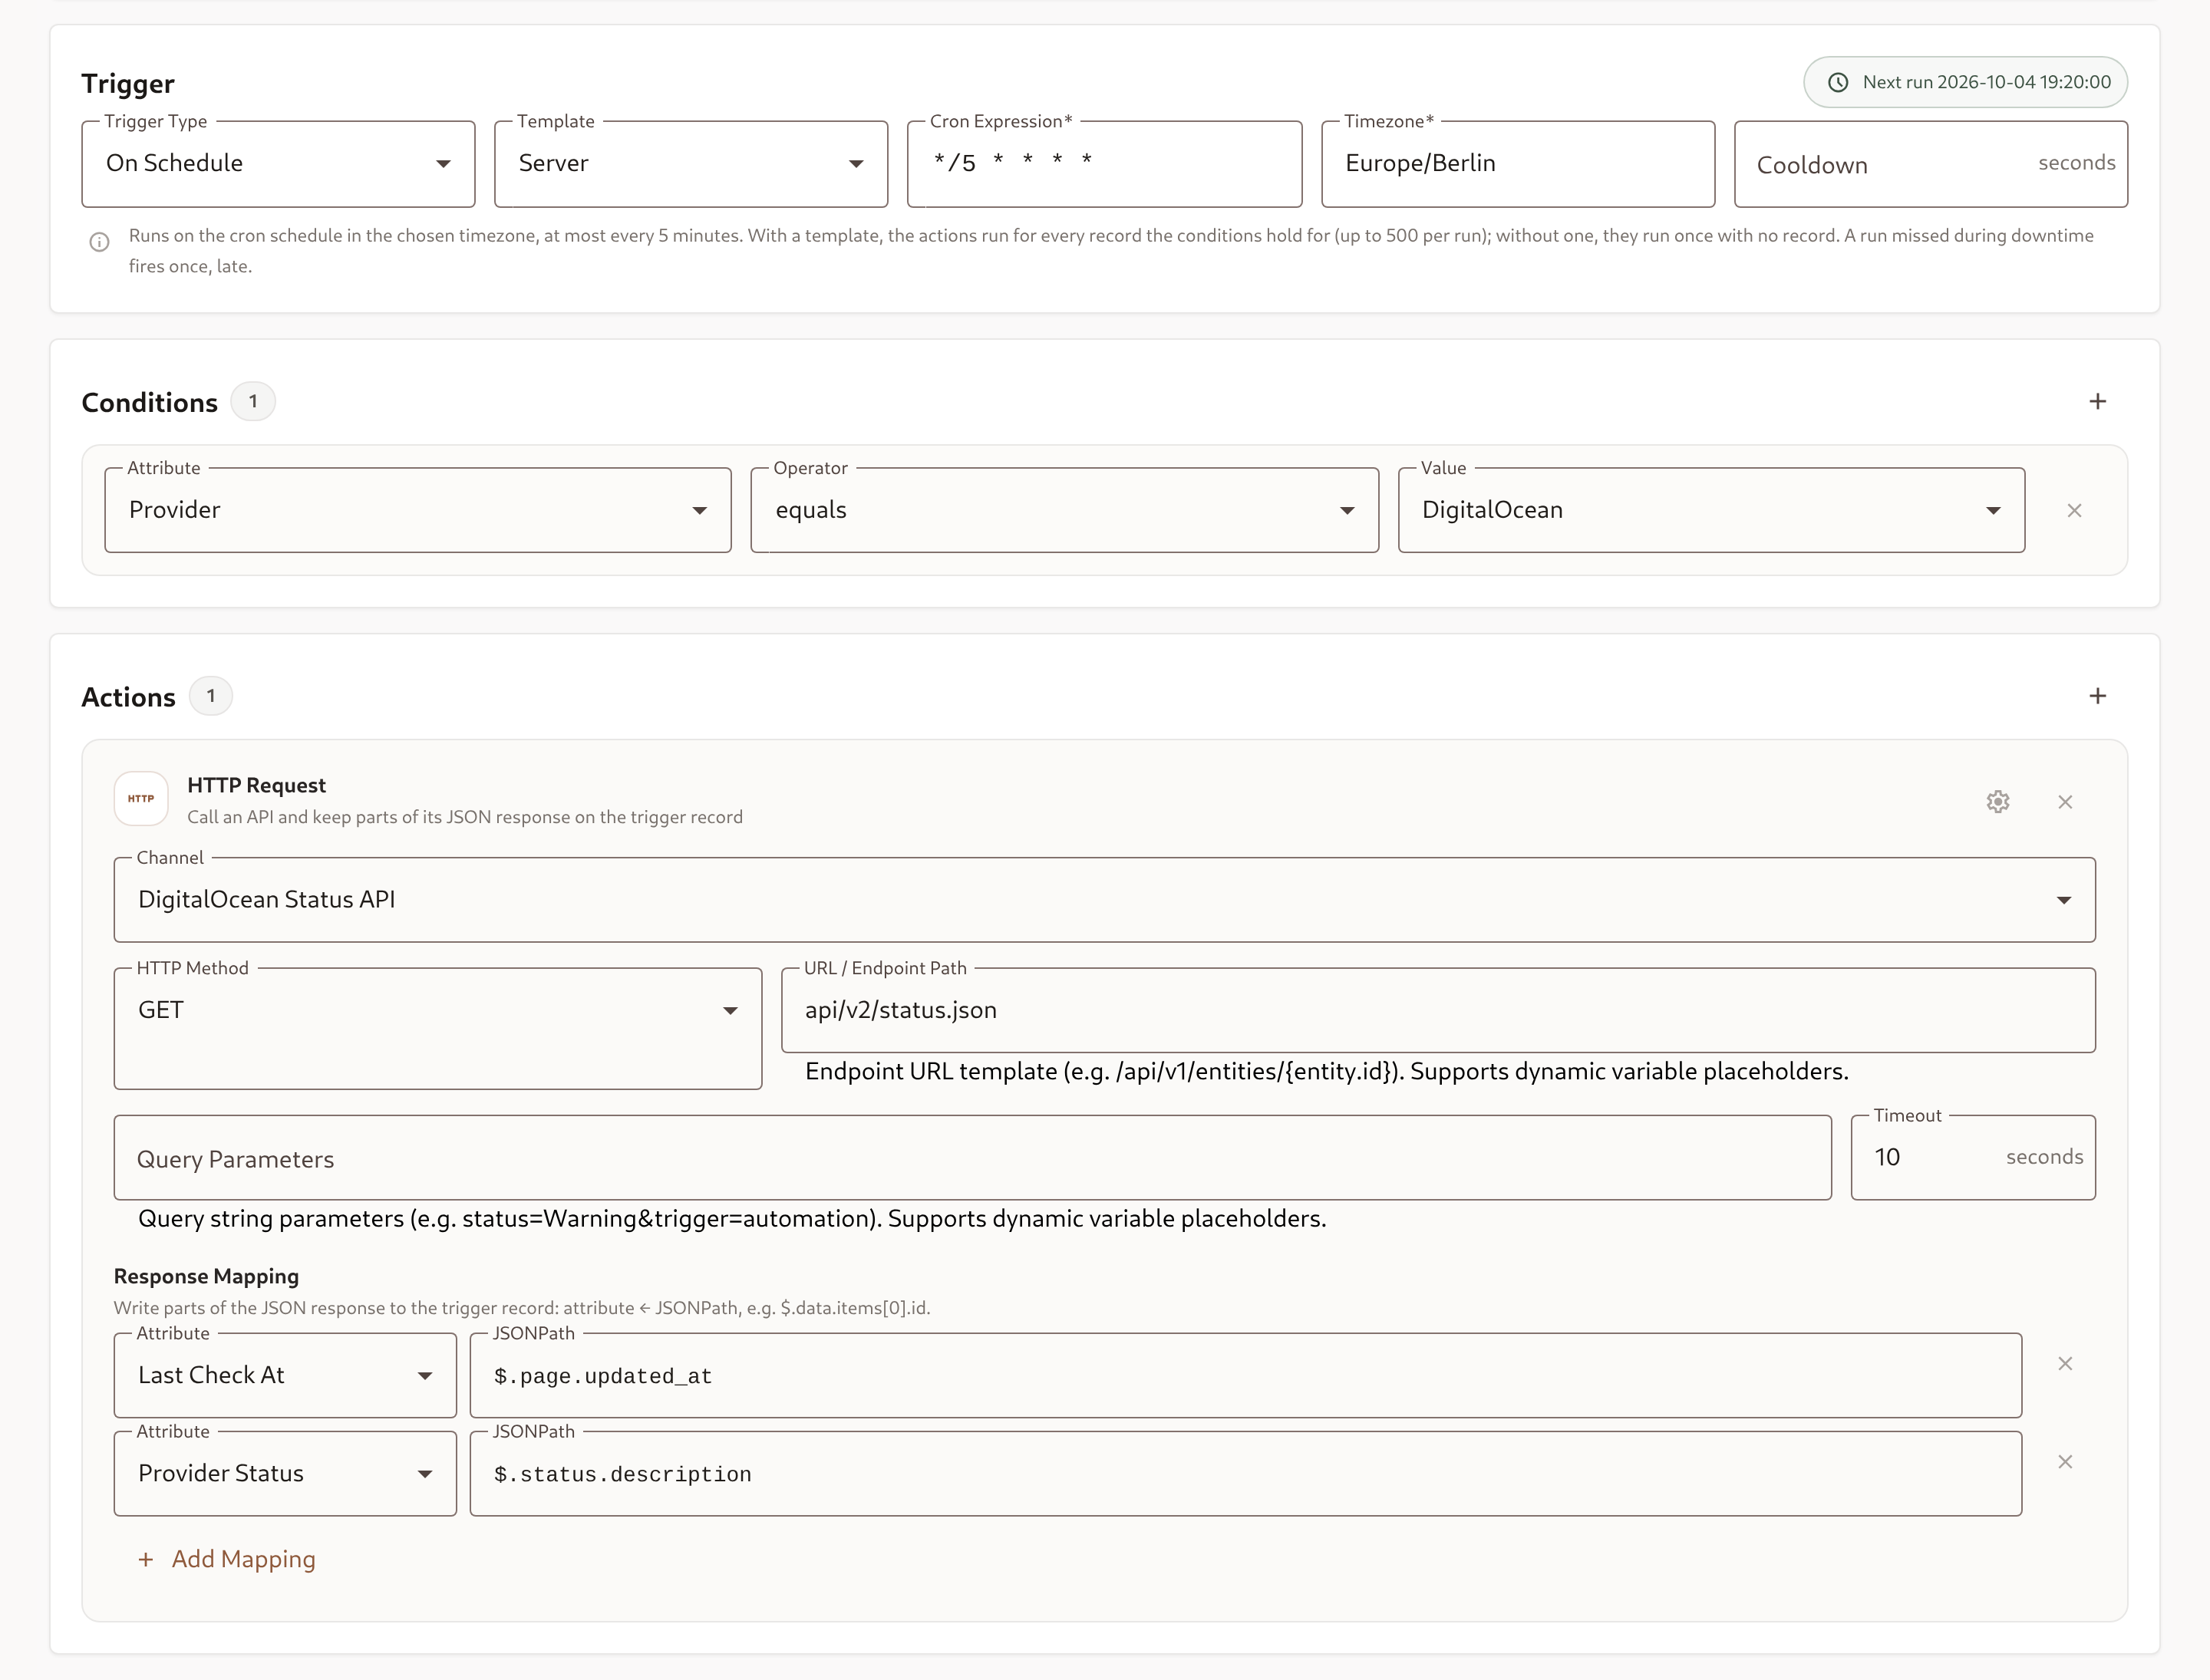This screenshot has height=1680, width=2210.
Task: Click the Conditions count badge
Action: 253,401
